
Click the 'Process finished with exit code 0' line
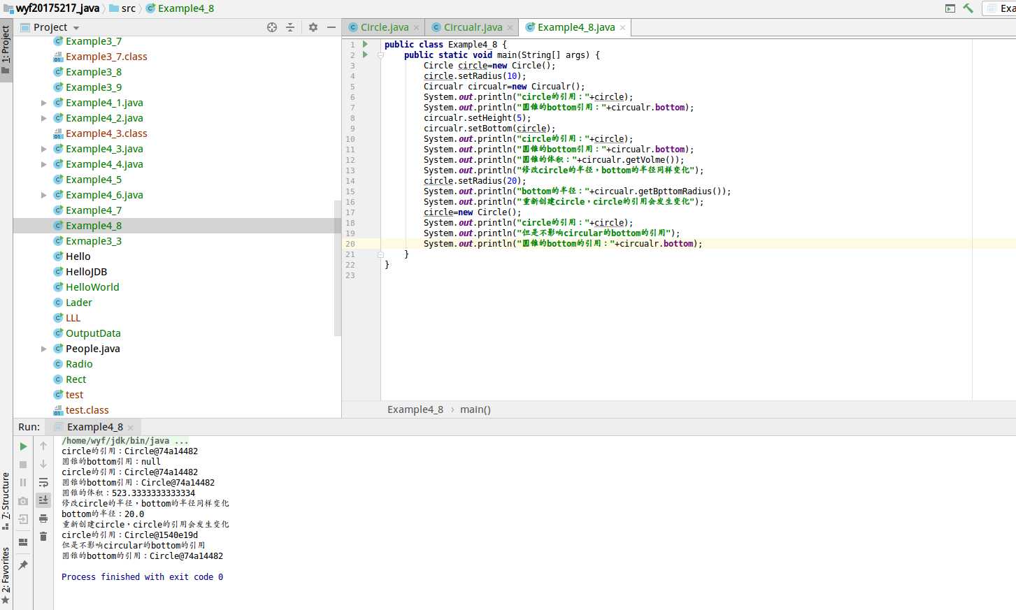(142, 577)
